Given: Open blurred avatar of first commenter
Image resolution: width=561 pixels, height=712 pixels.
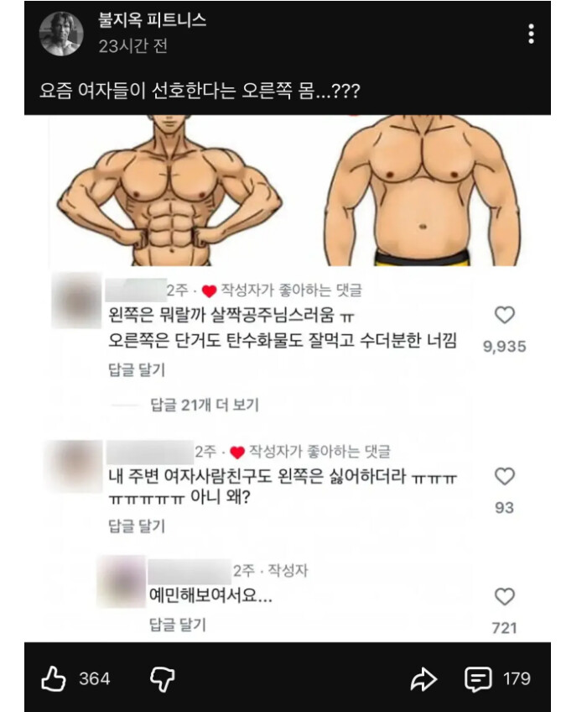Looking at the screenshot, I should click(x=76, y=300).
